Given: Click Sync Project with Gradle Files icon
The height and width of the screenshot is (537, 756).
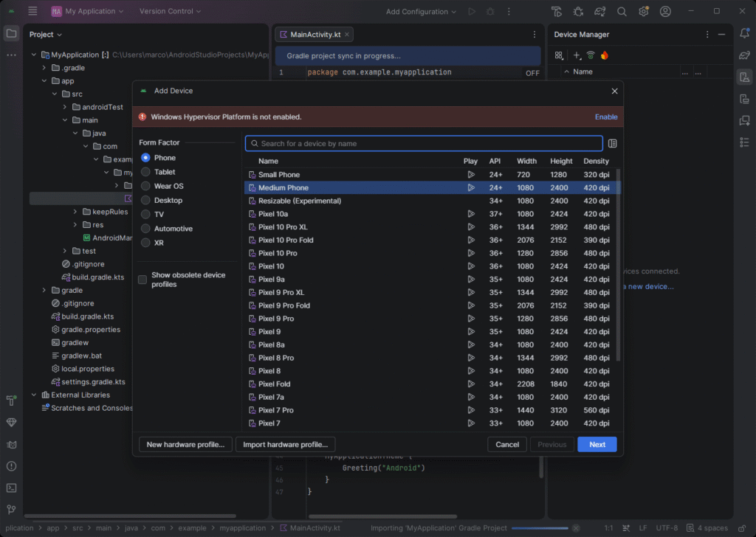Looking at the screenshot, I should pyautogui.click(x=599, y=11).
